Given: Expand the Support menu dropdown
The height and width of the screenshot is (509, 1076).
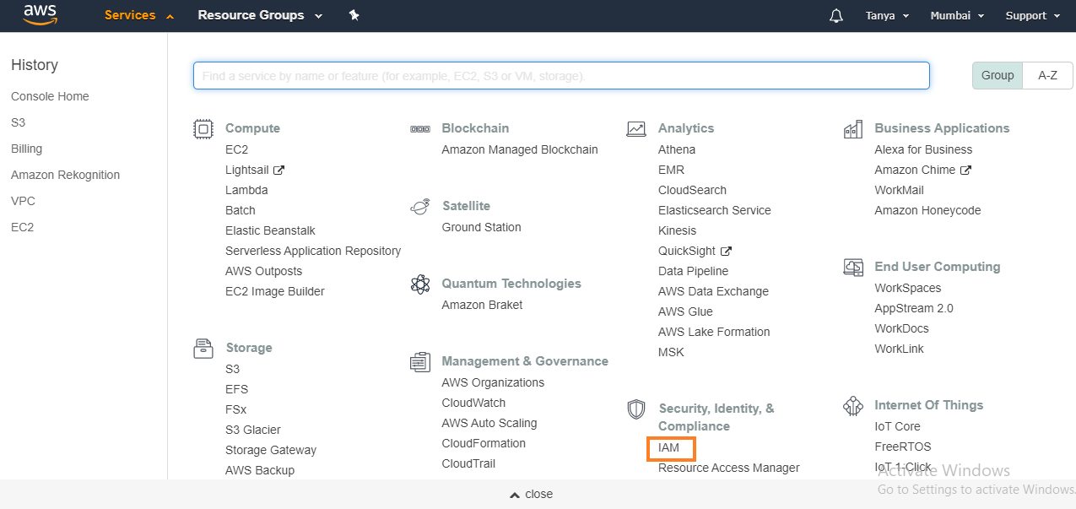Looking at the screenshot, I should (x=1032, y=16).
